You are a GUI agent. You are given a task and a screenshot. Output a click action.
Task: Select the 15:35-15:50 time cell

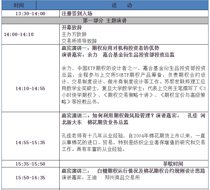(x=30, y=164)
